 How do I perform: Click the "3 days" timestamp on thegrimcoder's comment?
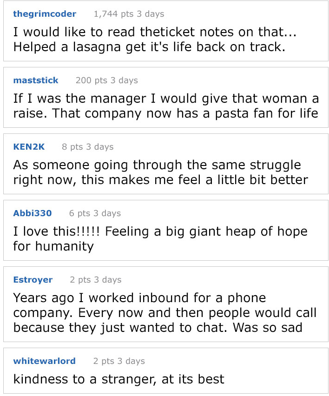(x=150, y=14)
